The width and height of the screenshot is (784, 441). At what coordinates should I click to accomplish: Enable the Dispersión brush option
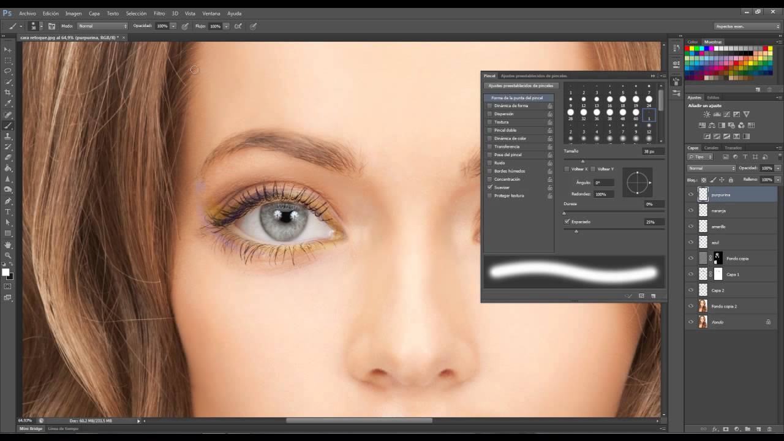[x=489, y=114]
